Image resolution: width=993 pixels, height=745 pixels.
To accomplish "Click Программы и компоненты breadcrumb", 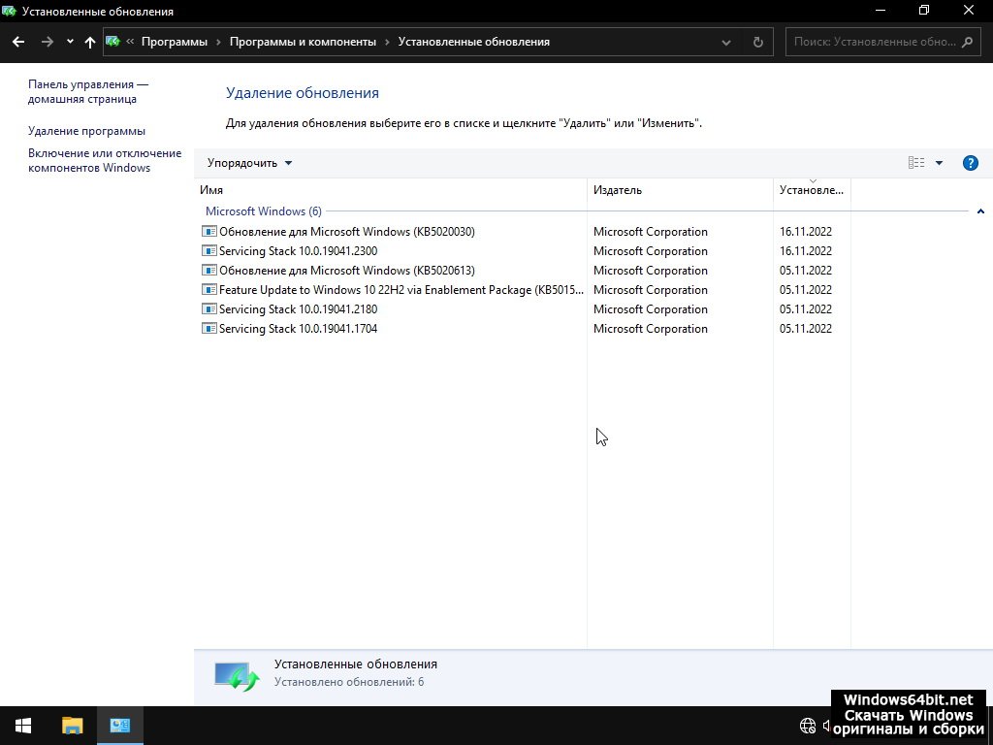I will click(303, 42).
